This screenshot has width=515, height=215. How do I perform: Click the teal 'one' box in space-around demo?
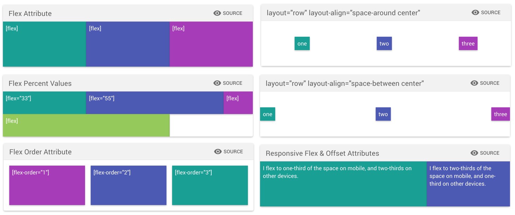click(x=302, y=43)
